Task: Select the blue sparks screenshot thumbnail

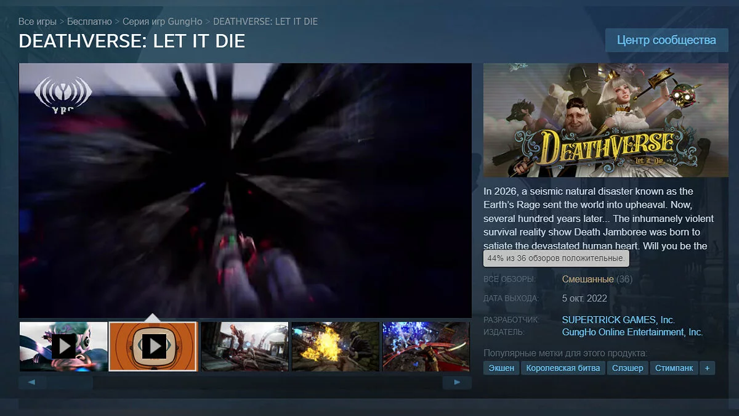Action: click(x=427, y=346)
